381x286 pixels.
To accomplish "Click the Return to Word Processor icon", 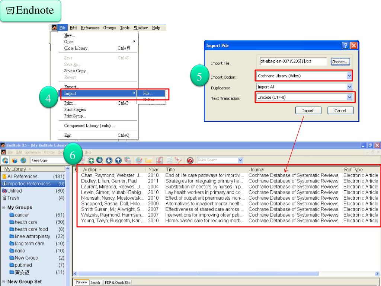I will point(178,160).
